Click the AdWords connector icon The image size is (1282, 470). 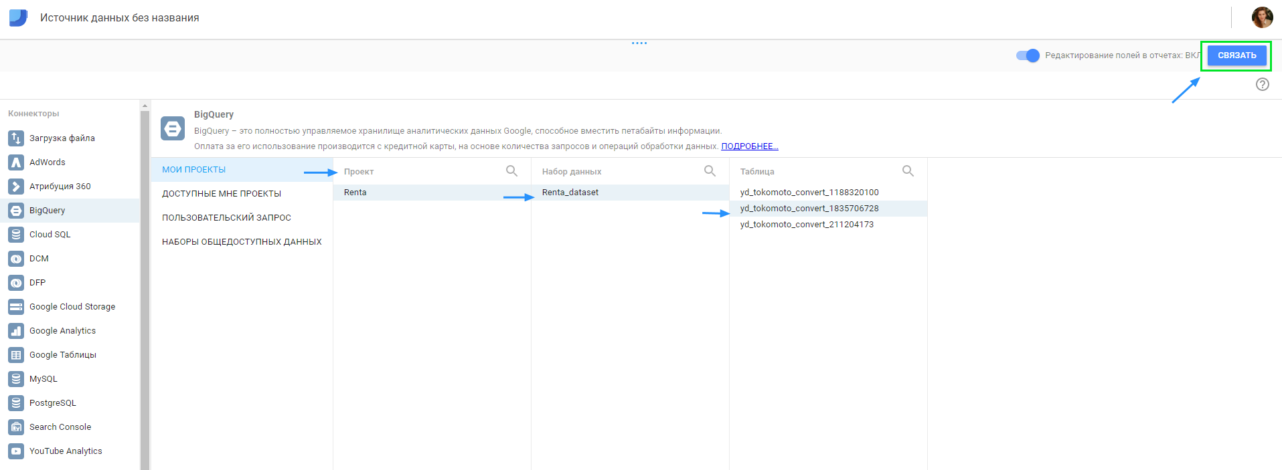[16, 162]
